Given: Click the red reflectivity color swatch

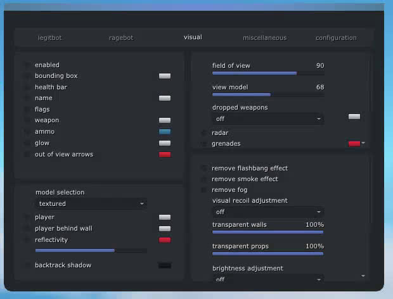Looking at the screenshot, I should [165, 240].
